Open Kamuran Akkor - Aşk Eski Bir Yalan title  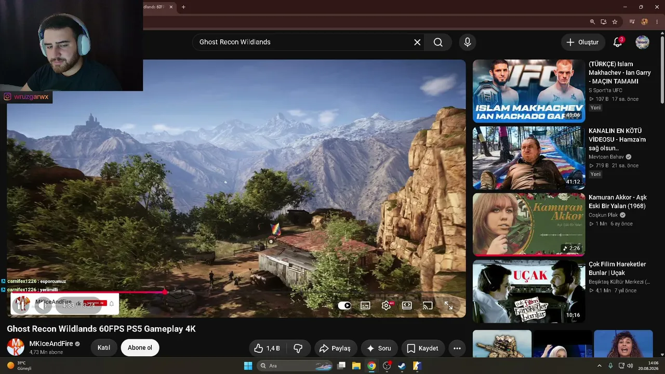click(618, 202)
